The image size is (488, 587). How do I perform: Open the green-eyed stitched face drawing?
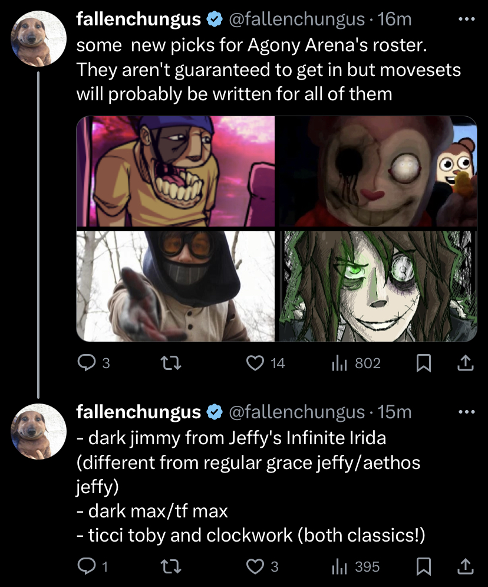(x=377, y=286)
